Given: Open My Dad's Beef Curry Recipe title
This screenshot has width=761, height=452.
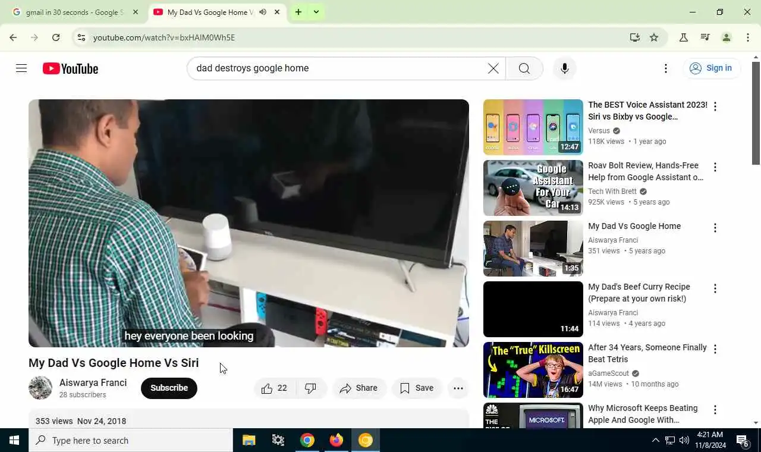Looking at the screenshot, I should tap(639, 293).
